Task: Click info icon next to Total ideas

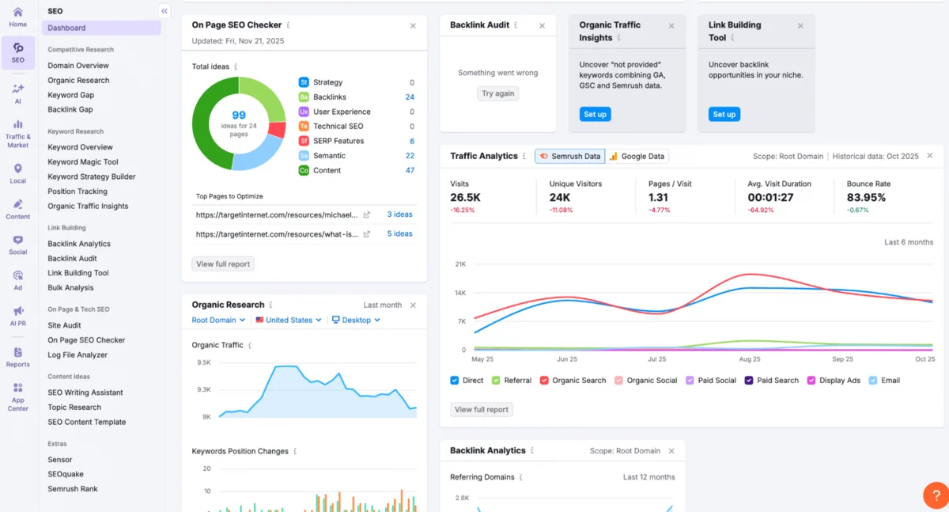Action: [x=236, y=66]
